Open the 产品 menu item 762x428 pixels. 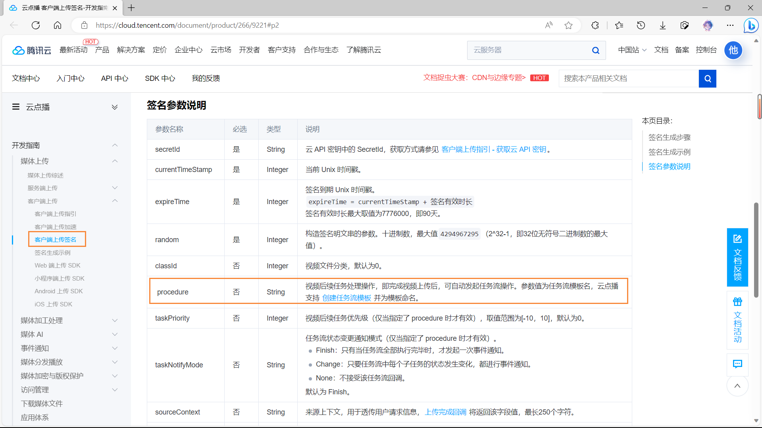click(x=102, y=50)
